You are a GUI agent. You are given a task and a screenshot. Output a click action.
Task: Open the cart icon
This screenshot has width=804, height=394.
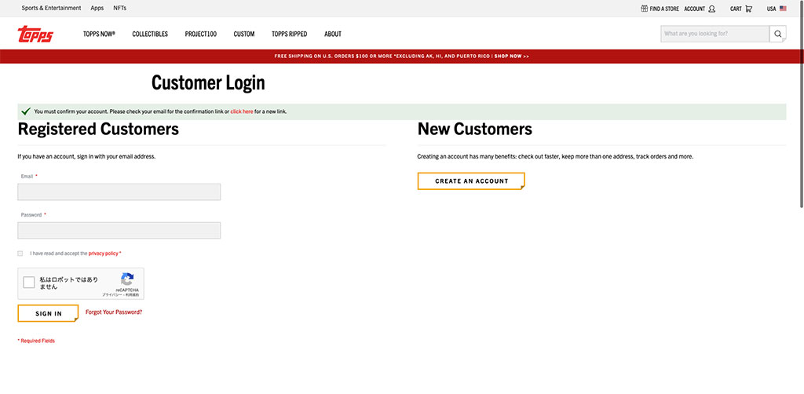tap(748, 9)
